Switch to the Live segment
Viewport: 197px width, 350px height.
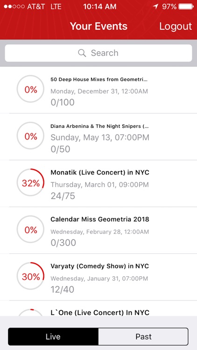[x=53, y=336]
